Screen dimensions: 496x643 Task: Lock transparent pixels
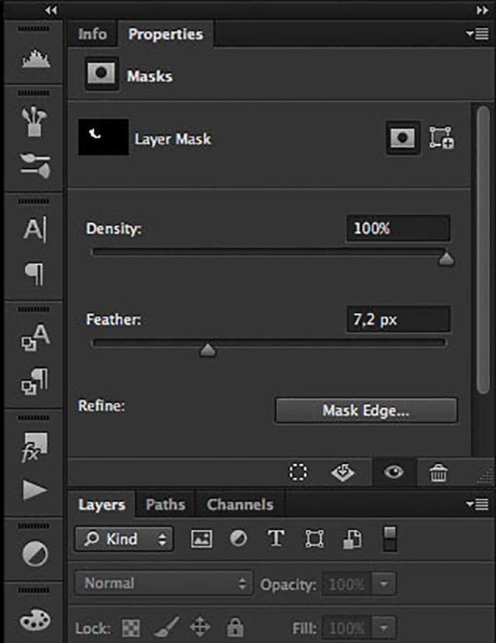[x=131, y=628]
